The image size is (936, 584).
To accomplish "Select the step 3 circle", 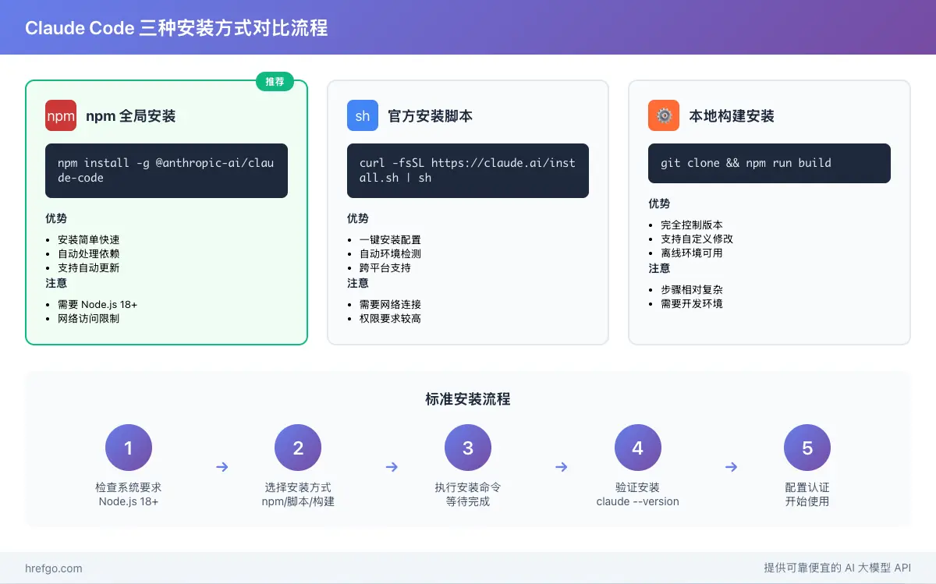I will [468, 448].
